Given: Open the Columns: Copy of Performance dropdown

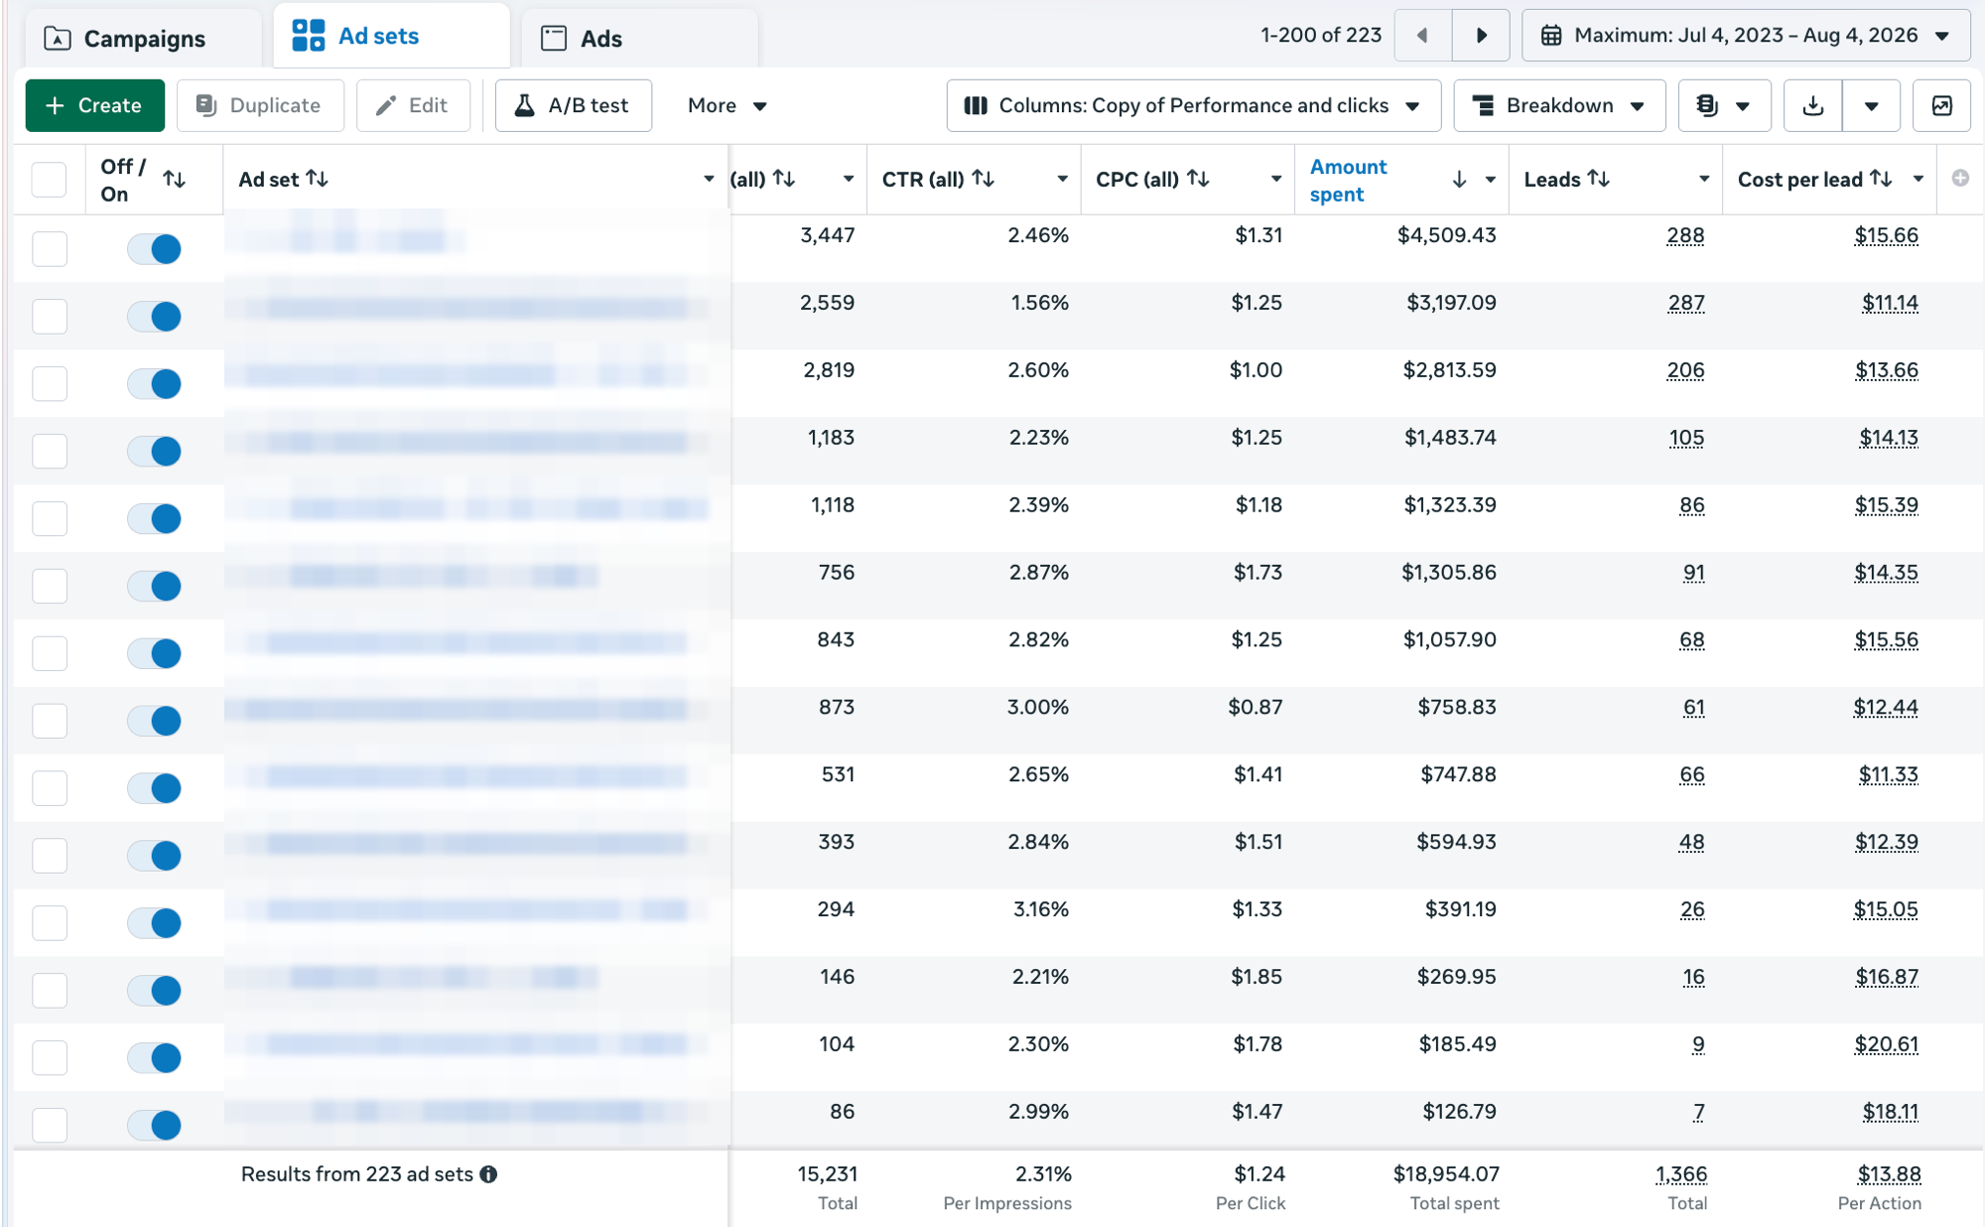Looking at the screenshot, I should [1194, 105].
